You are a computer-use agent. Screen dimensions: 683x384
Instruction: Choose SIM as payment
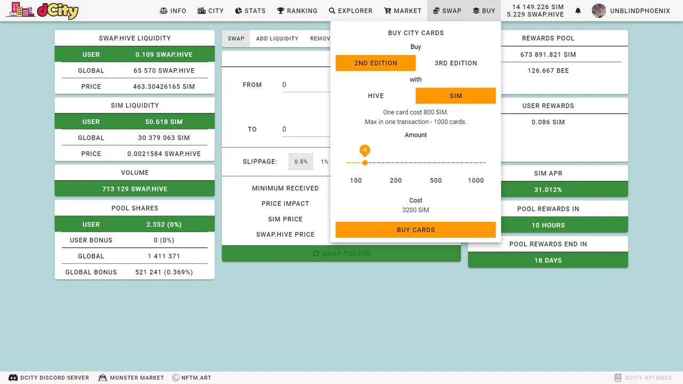(456, 96)
